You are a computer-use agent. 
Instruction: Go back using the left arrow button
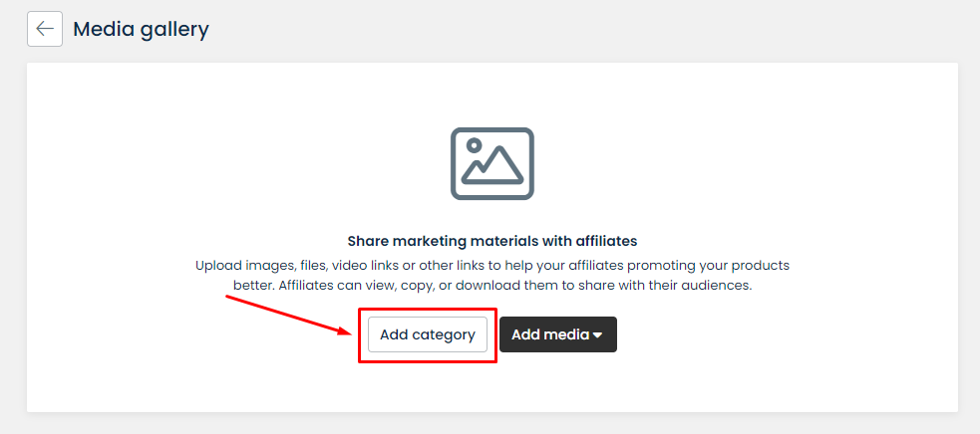44,29
